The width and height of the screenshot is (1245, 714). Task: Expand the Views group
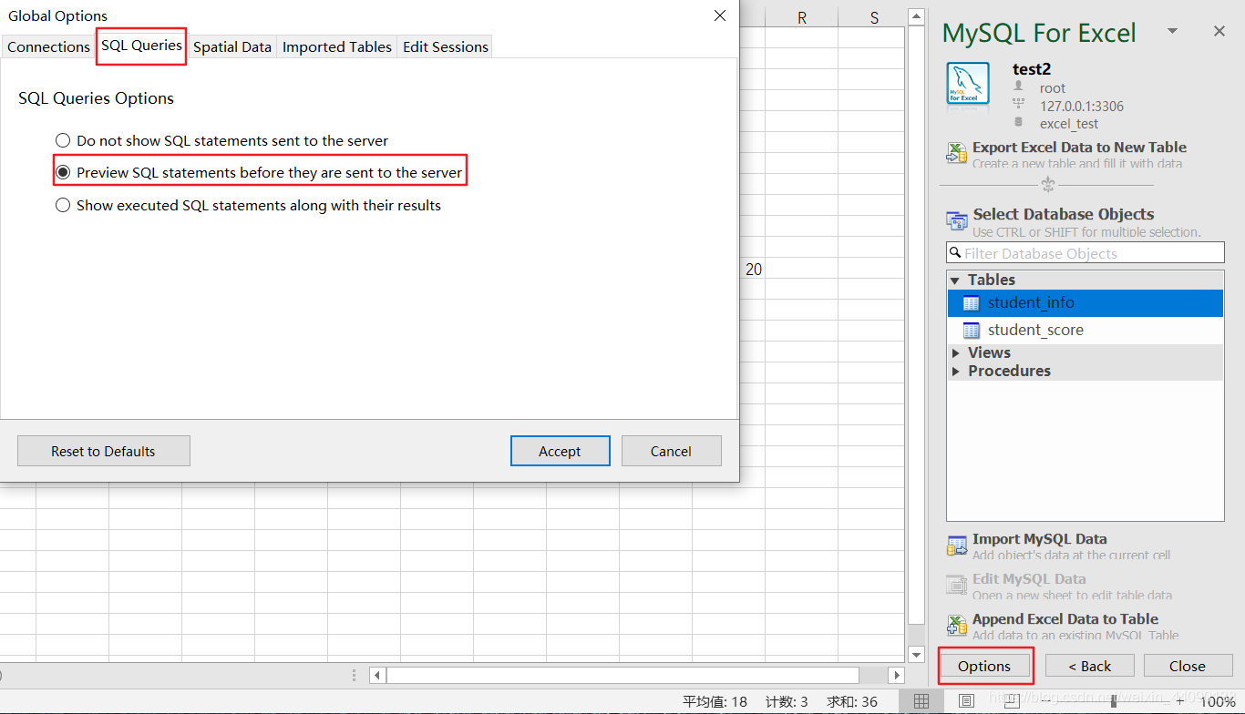[955, 352]
